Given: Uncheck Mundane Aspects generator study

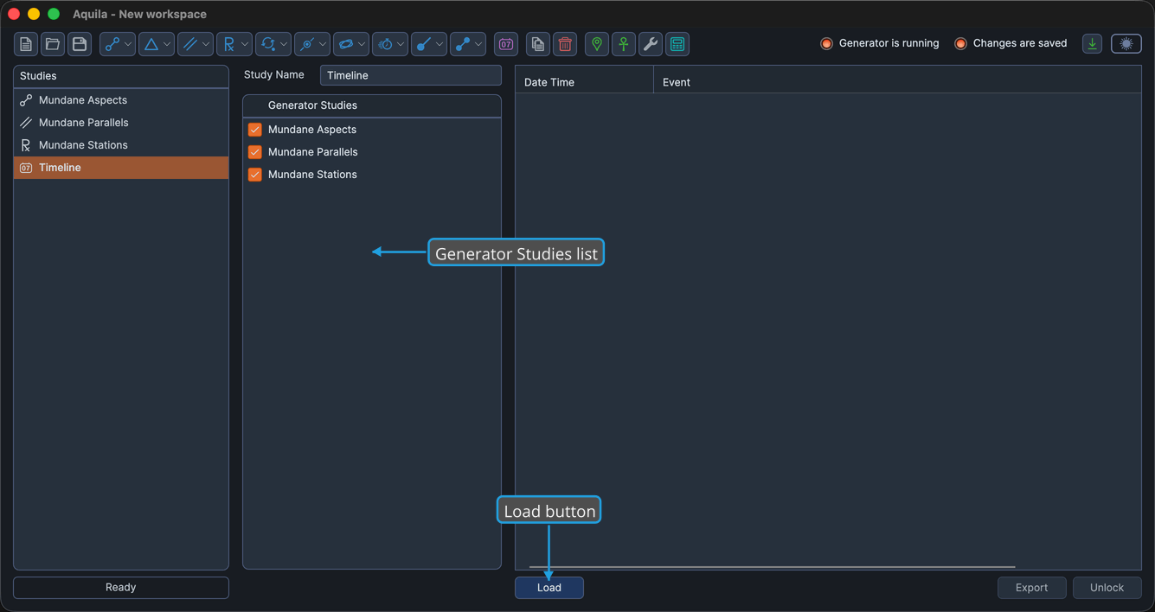Looking at the screenshot, I should 254,130.
